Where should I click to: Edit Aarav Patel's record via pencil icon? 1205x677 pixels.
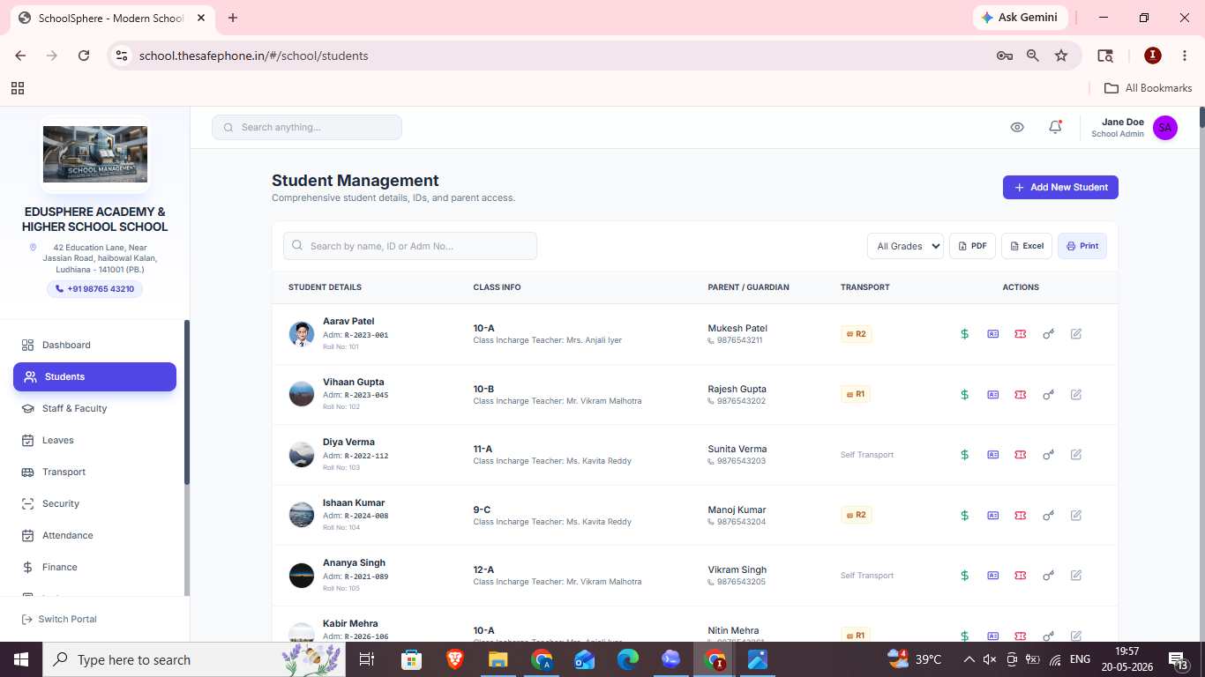click(1076, 334)
